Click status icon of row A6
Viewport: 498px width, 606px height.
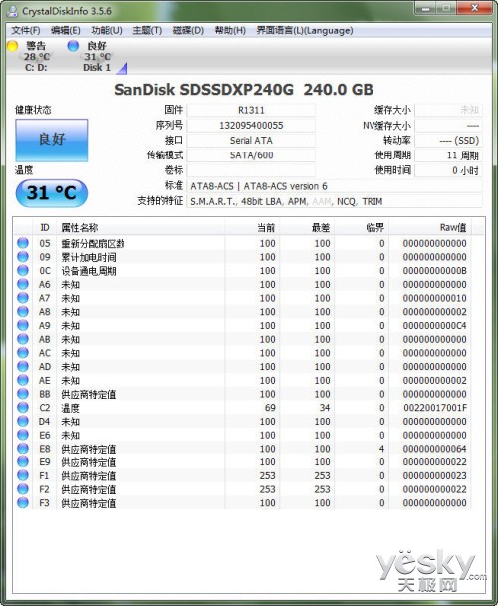23,284
